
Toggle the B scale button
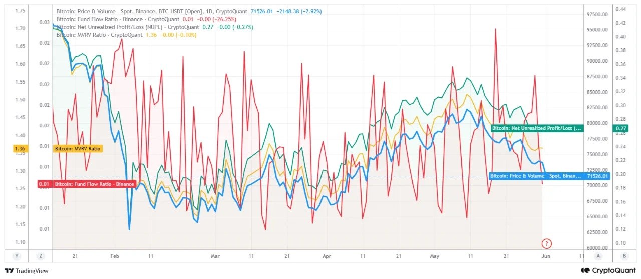[x=623, y=256]
